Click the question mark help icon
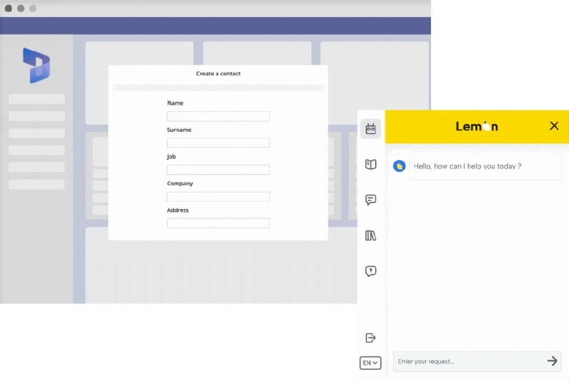 pyautogui.click(x=370, y=271)
